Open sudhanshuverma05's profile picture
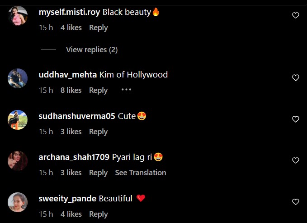The image size is (307, 223). click(x=18, y=119)
